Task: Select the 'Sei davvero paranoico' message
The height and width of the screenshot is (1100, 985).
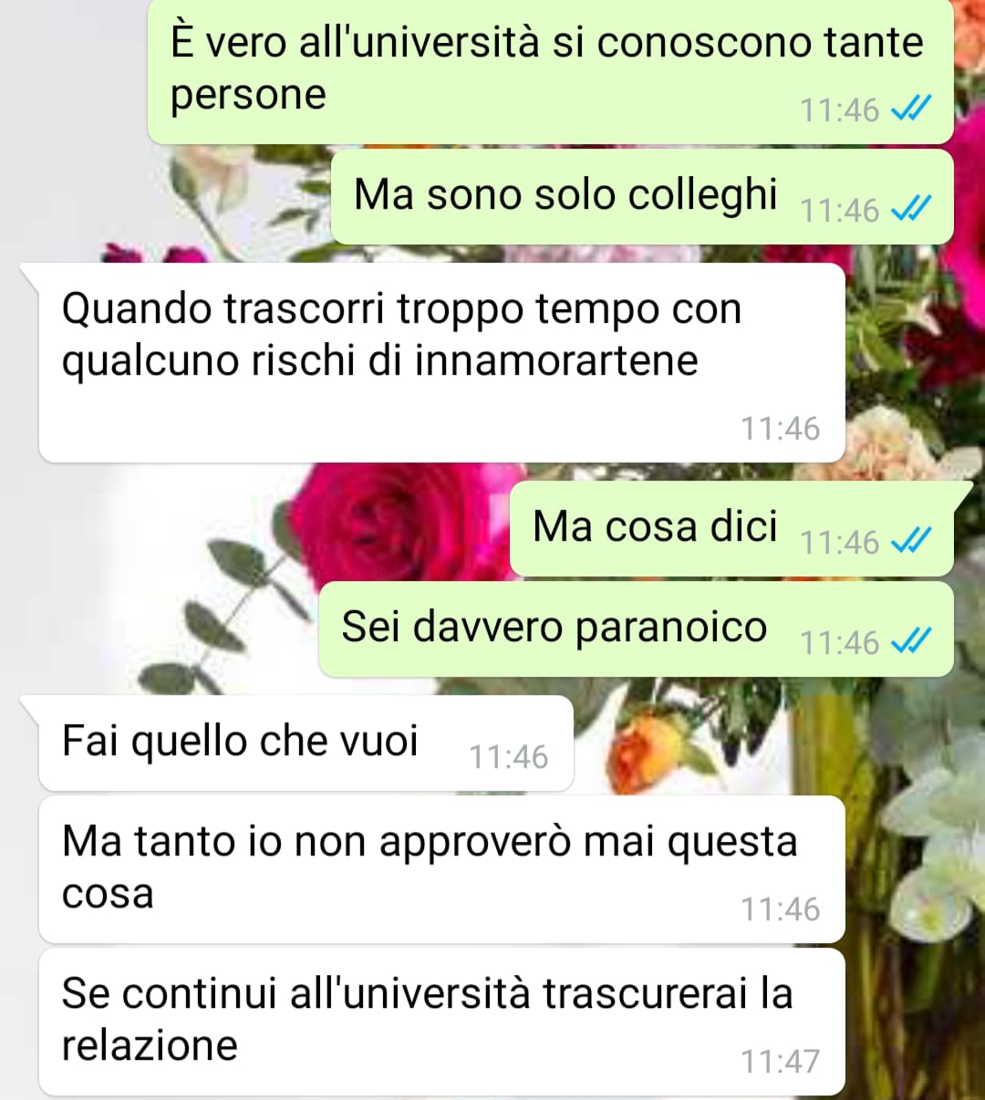Action: tap(636, 629)
